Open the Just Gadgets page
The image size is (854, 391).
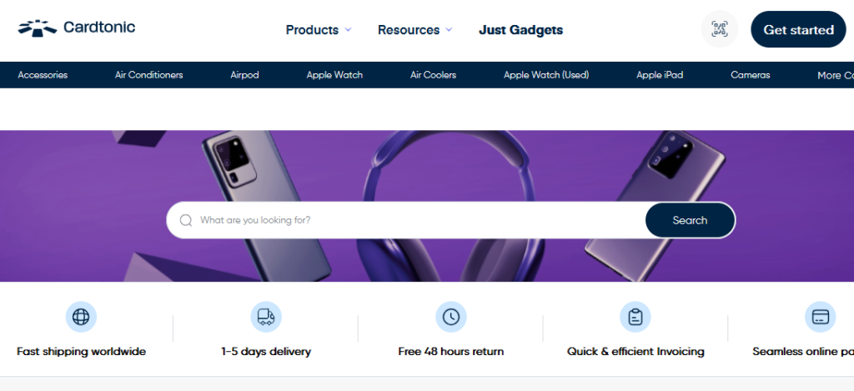click(x=520, y=30)
